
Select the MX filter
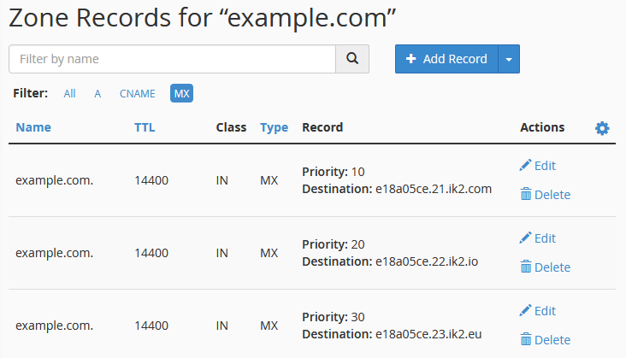click(181, 93)
